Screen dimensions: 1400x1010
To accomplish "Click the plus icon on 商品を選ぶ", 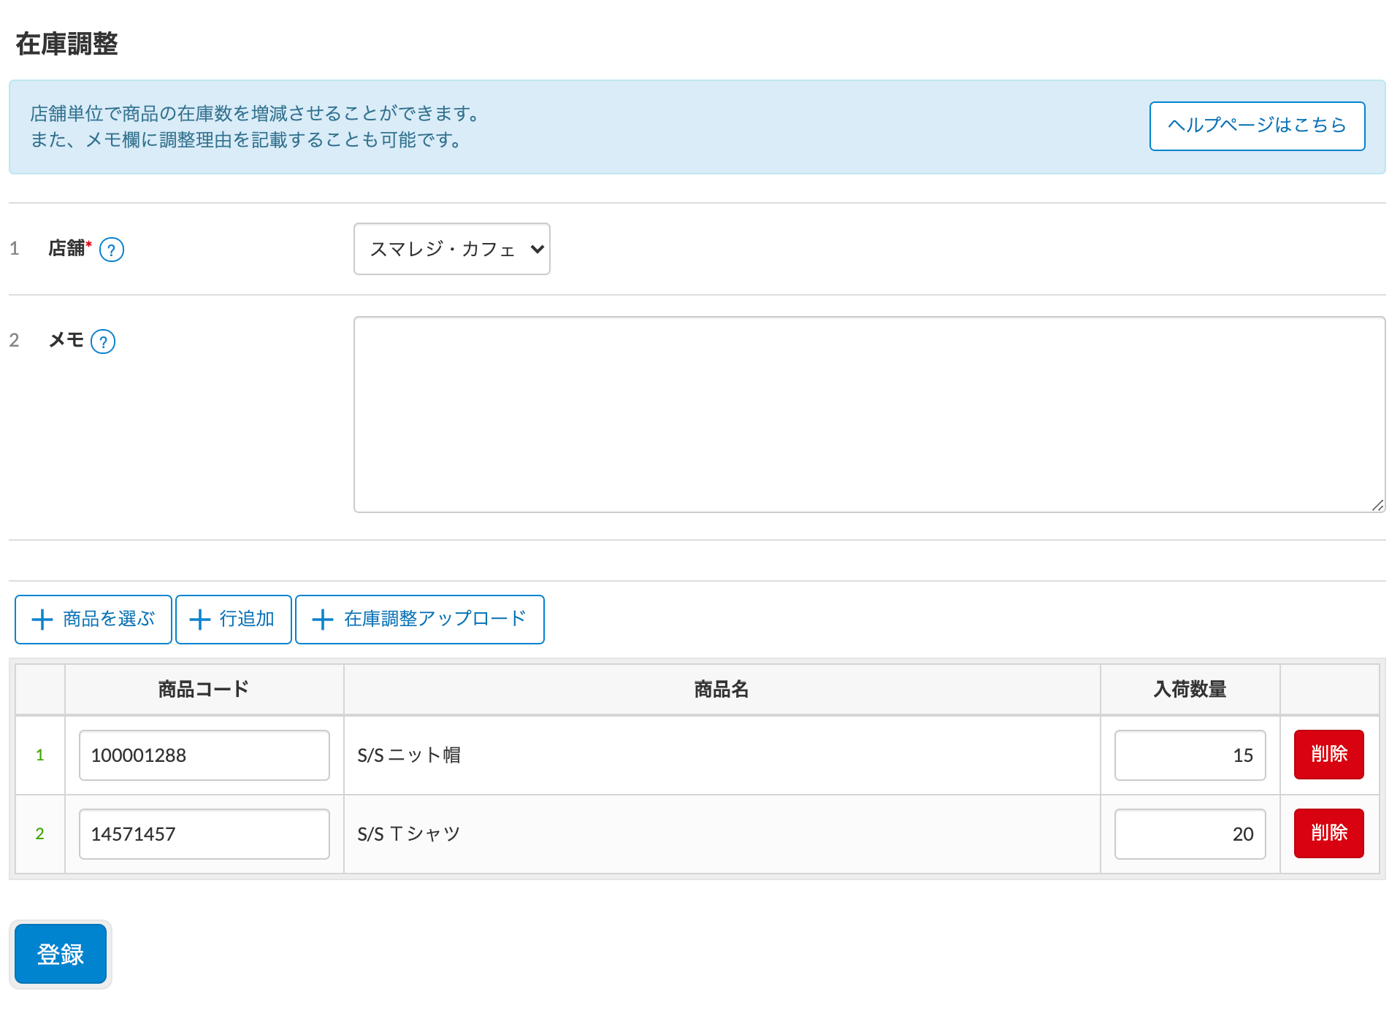I will (42, 620).
